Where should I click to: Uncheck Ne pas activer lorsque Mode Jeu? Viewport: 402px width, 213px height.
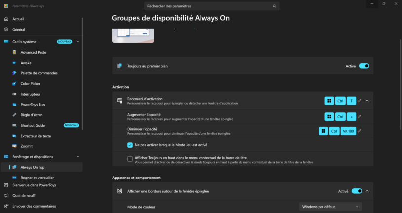[130, 145]
